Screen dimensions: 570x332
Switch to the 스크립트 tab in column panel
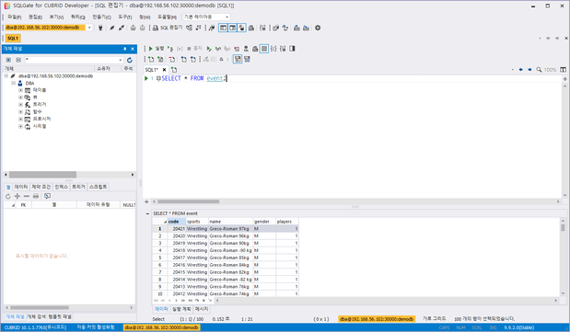(99, 187)
